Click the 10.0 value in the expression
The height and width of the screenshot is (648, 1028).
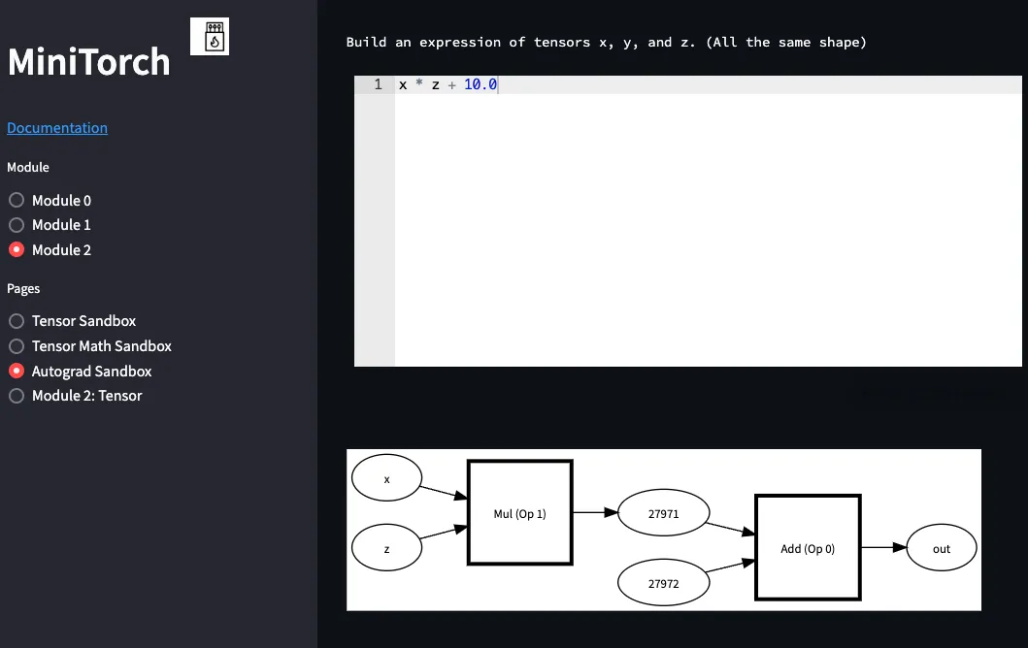(x=481, y=84)
